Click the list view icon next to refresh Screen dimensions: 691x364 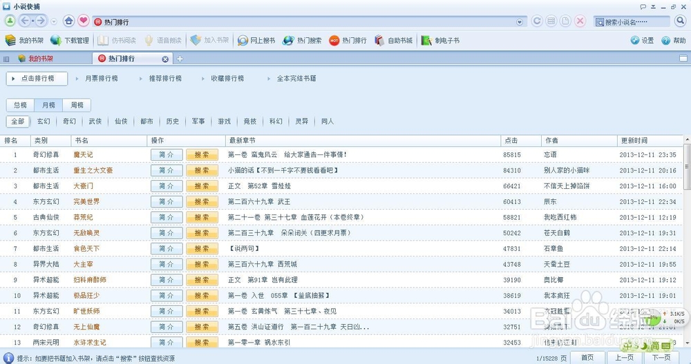click(x=551, y=21)
